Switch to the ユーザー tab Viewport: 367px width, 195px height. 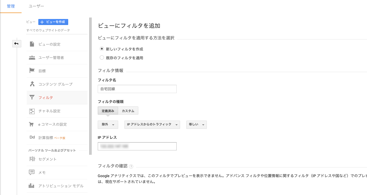click(36, 6)
